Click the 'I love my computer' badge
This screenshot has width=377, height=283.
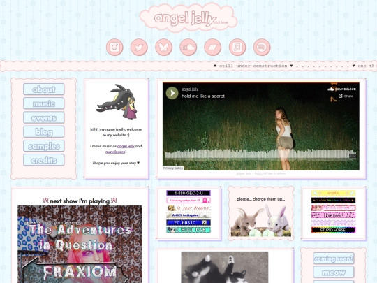188,201
